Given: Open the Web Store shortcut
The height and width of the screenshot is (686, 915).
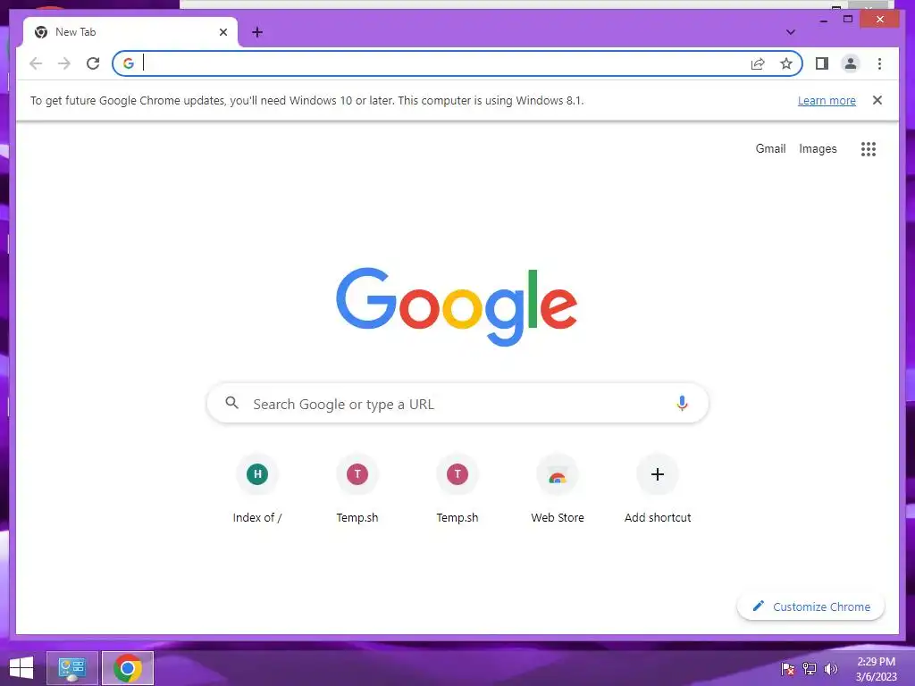Looking at the screenshot, I should pos(558,489).
